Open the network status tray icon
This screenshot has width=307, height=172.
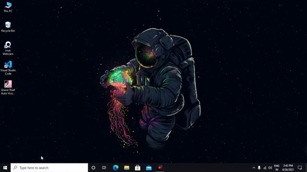[x=265, y=168]
